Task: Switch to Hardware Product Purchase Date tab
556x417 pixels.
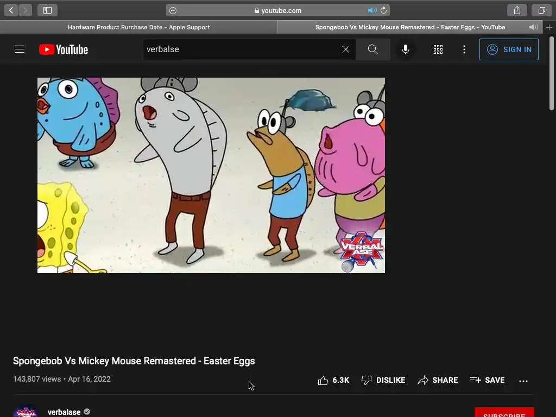Action: coord(138,27)
